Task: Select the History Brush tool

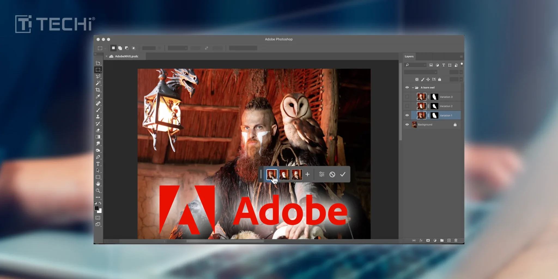Action: (98, 123)
